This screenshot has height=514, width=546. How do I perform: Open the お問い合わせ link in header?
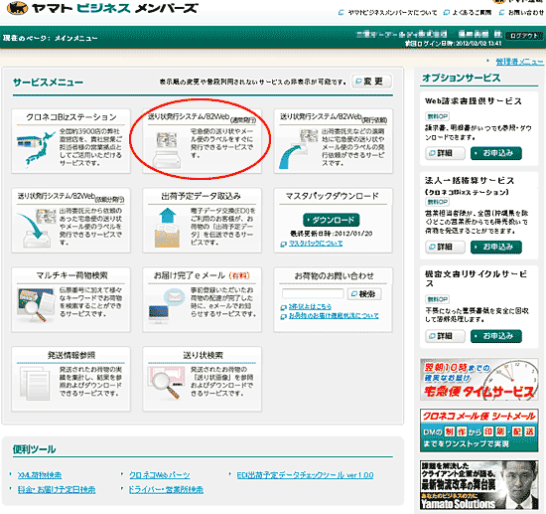525,13
